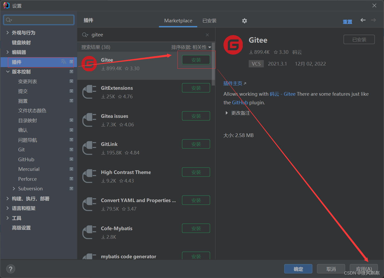Focus the gitee plugin search field
The width and height of the screenshot is (384, 278).
(x=146, y=35)
